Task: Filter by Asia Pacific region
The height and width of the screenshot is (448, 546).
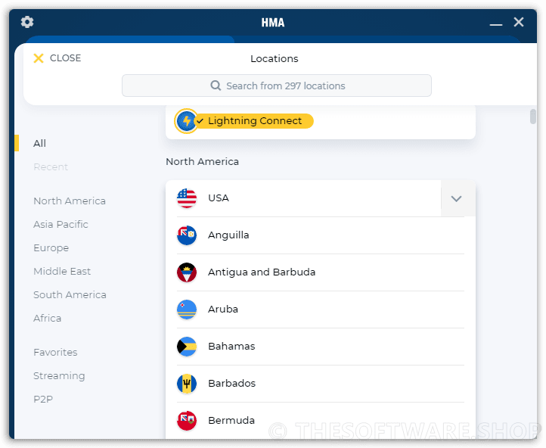Action: coord(60,224)
